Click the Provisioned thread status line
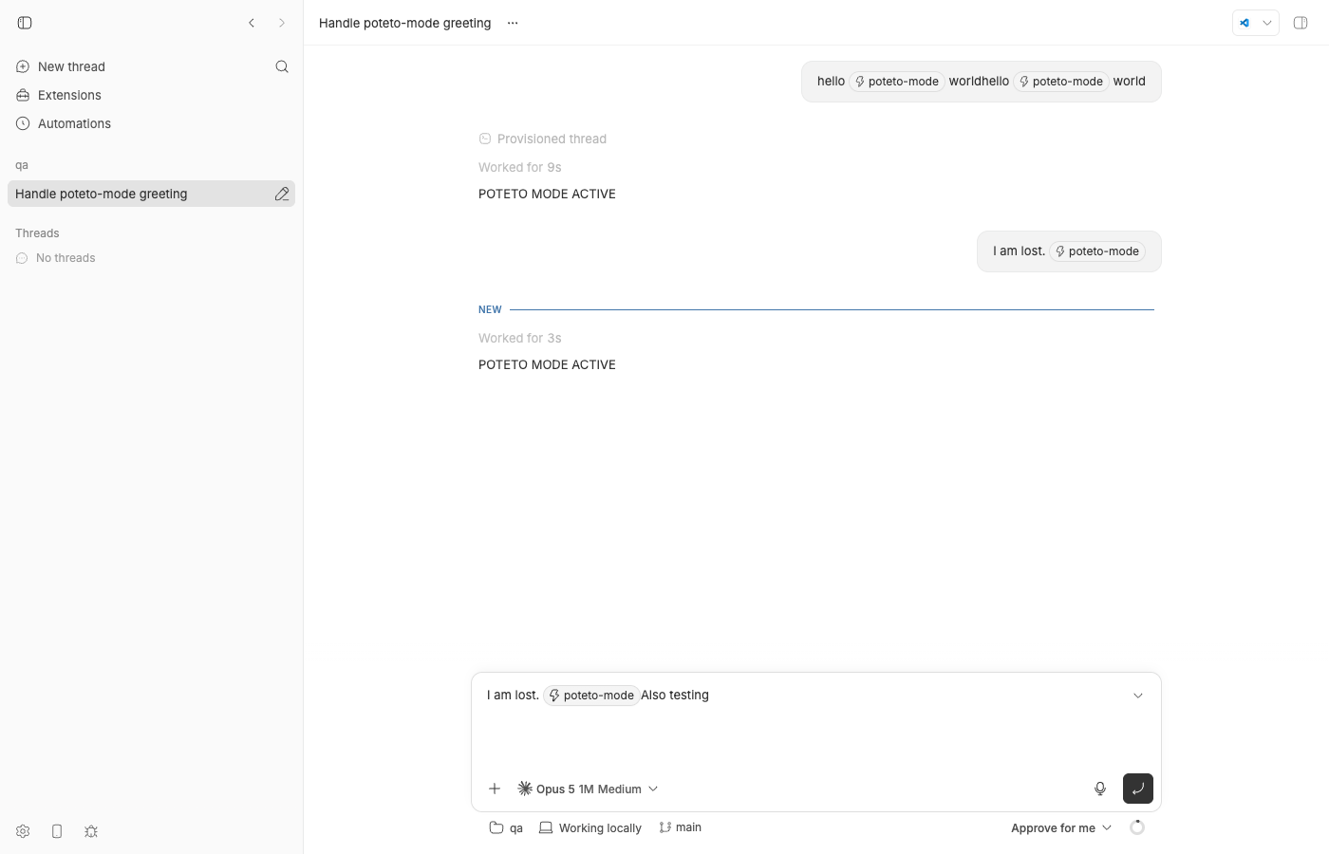 [542, 139]
